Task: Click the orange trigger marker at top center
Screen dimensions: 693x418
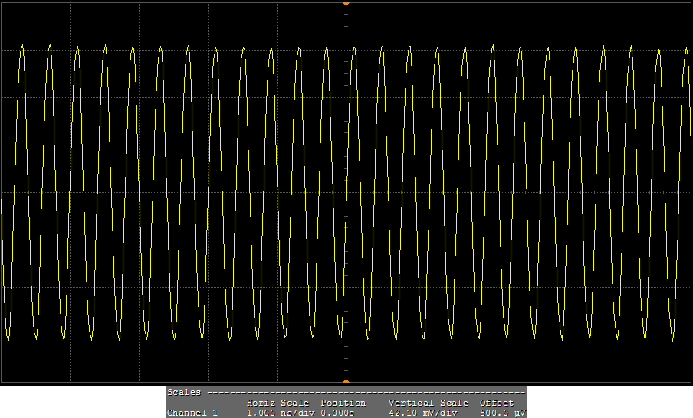Action: point(346,5)
